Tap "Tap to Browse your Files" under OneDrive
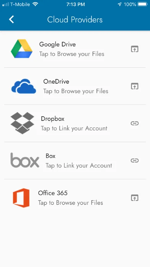 pyautogui.click(x=76, y=91)
